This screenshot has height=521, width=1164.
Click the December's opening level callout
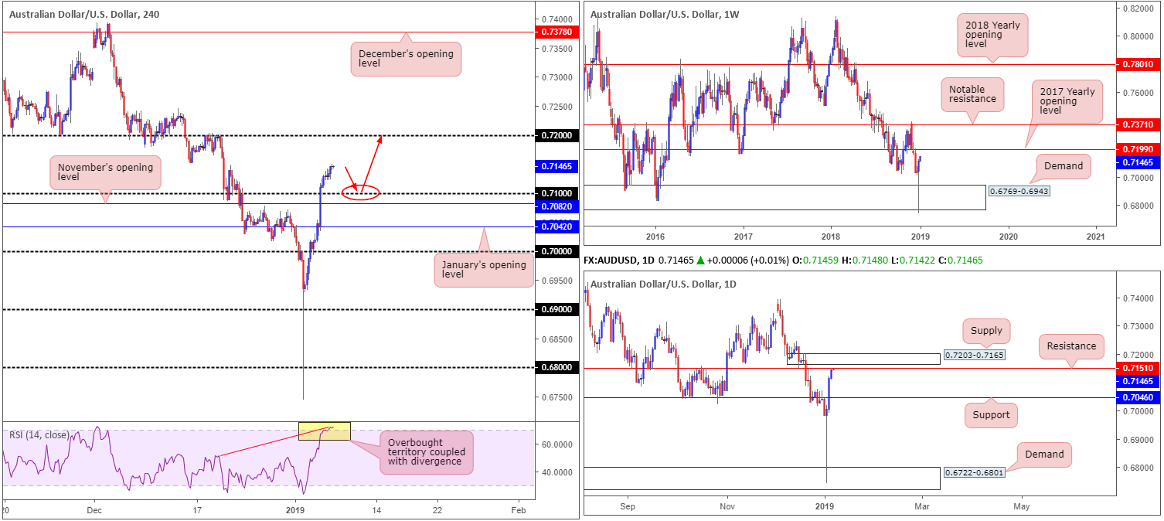click(x=406, y=59)
